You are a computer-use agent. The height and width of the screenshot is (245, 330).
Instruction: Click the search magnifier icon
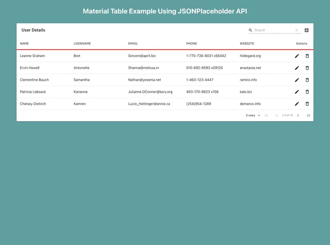pyautogui.click(x=250, y=30)
